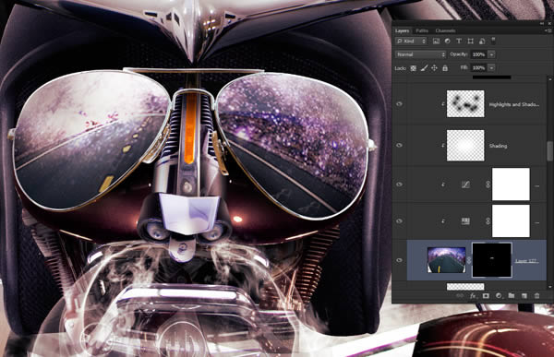Click the selective color adjustment layer icon
This screenshot has height=357, width=554.
coord(465,221)
